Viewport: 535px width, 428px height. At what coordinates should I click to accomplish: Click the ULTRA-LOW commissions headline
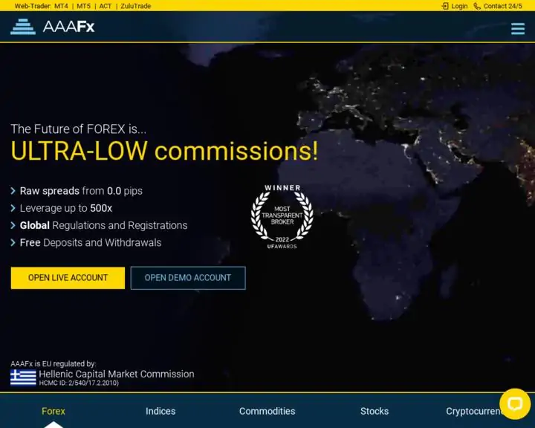tap(164, 151)
